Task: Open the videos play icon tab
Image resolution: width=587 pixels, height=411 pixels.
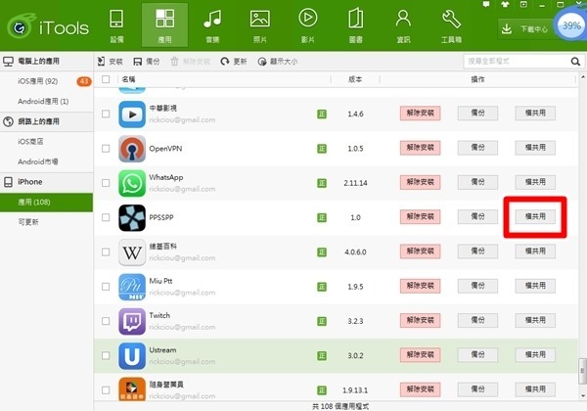Action: pyautogui.click(x=308, y=25)
